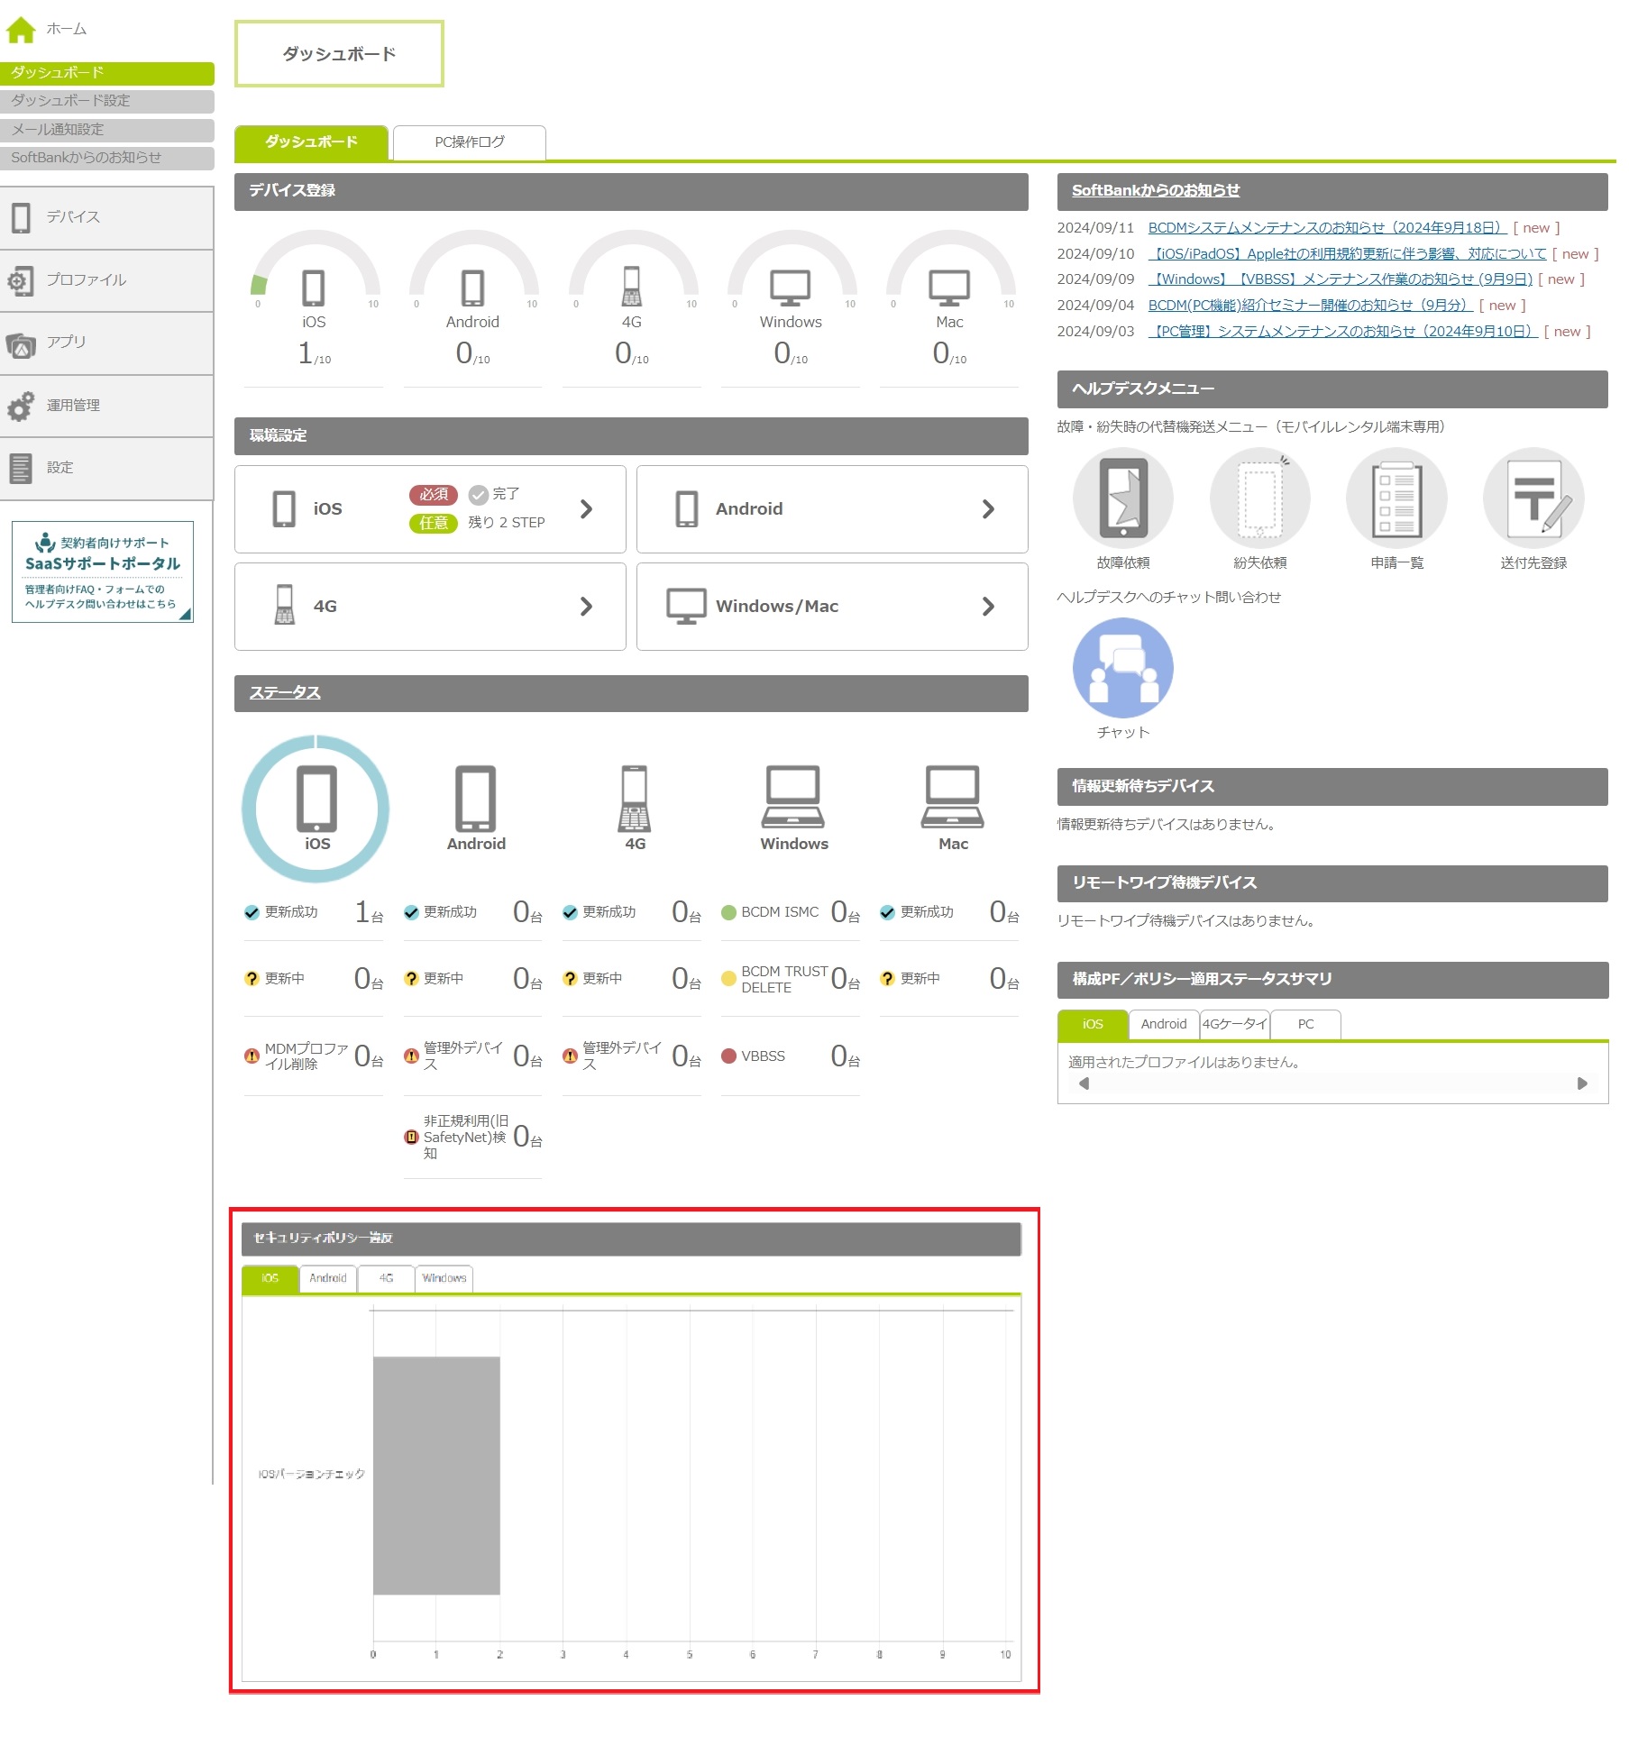Viewport: 1629px width, 1746px height.
Task: Open ダッシュボード設定 in the sidebar
Action: [106, 101]
